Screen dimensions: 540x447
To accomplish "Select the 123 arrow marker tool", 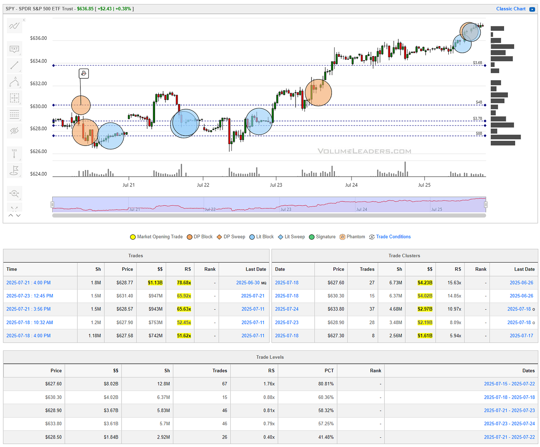I will pyautogui.click(x=14, y=154).
